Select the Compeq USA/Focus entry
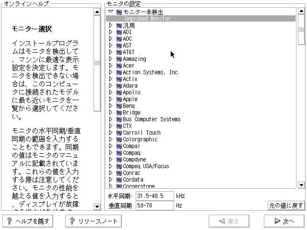Screen dimensions: 307x230 pos(146,166)
